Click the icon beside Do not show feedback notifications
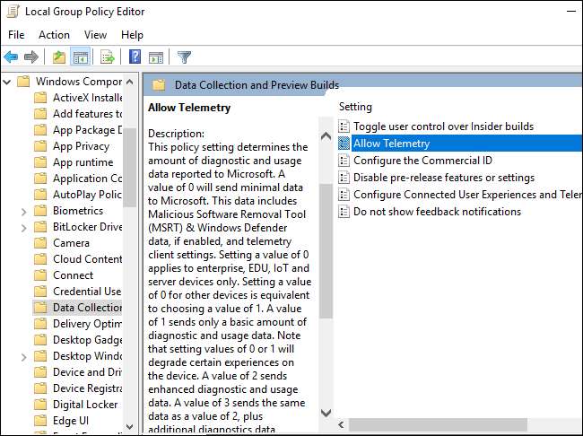This screenshot has width=583, height=436. [344, 212]
